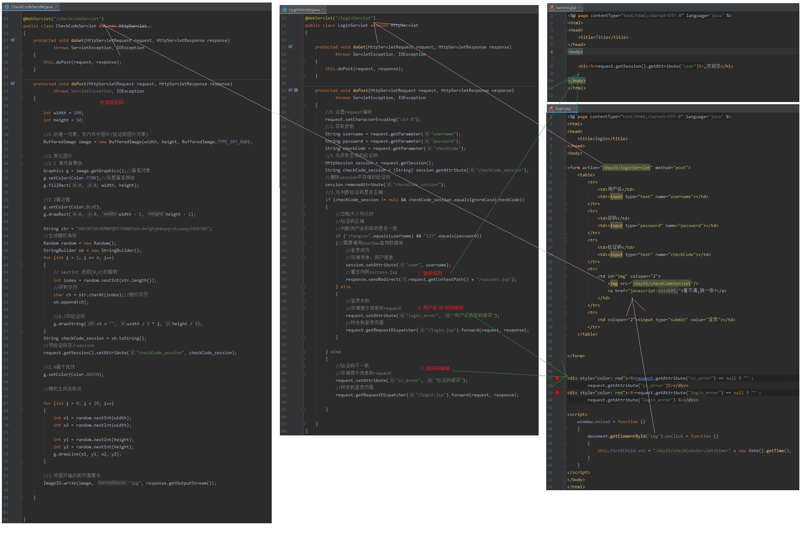Screen dimensions: 811x539
Task: Click the JSP file icon on success.jsp tab
Action: 552,7
